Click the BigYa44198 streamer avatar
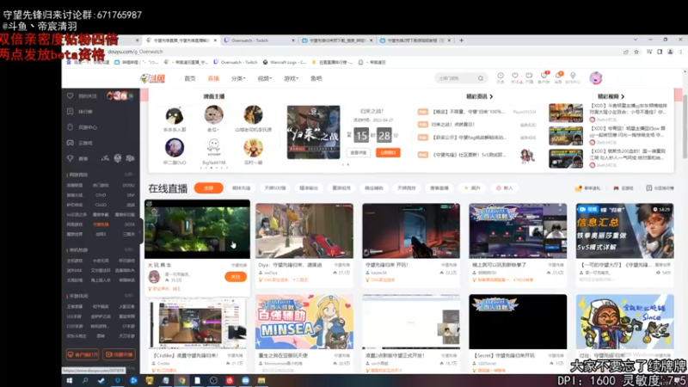The width and height of the screenshot is (688, 387). point(213,147)
